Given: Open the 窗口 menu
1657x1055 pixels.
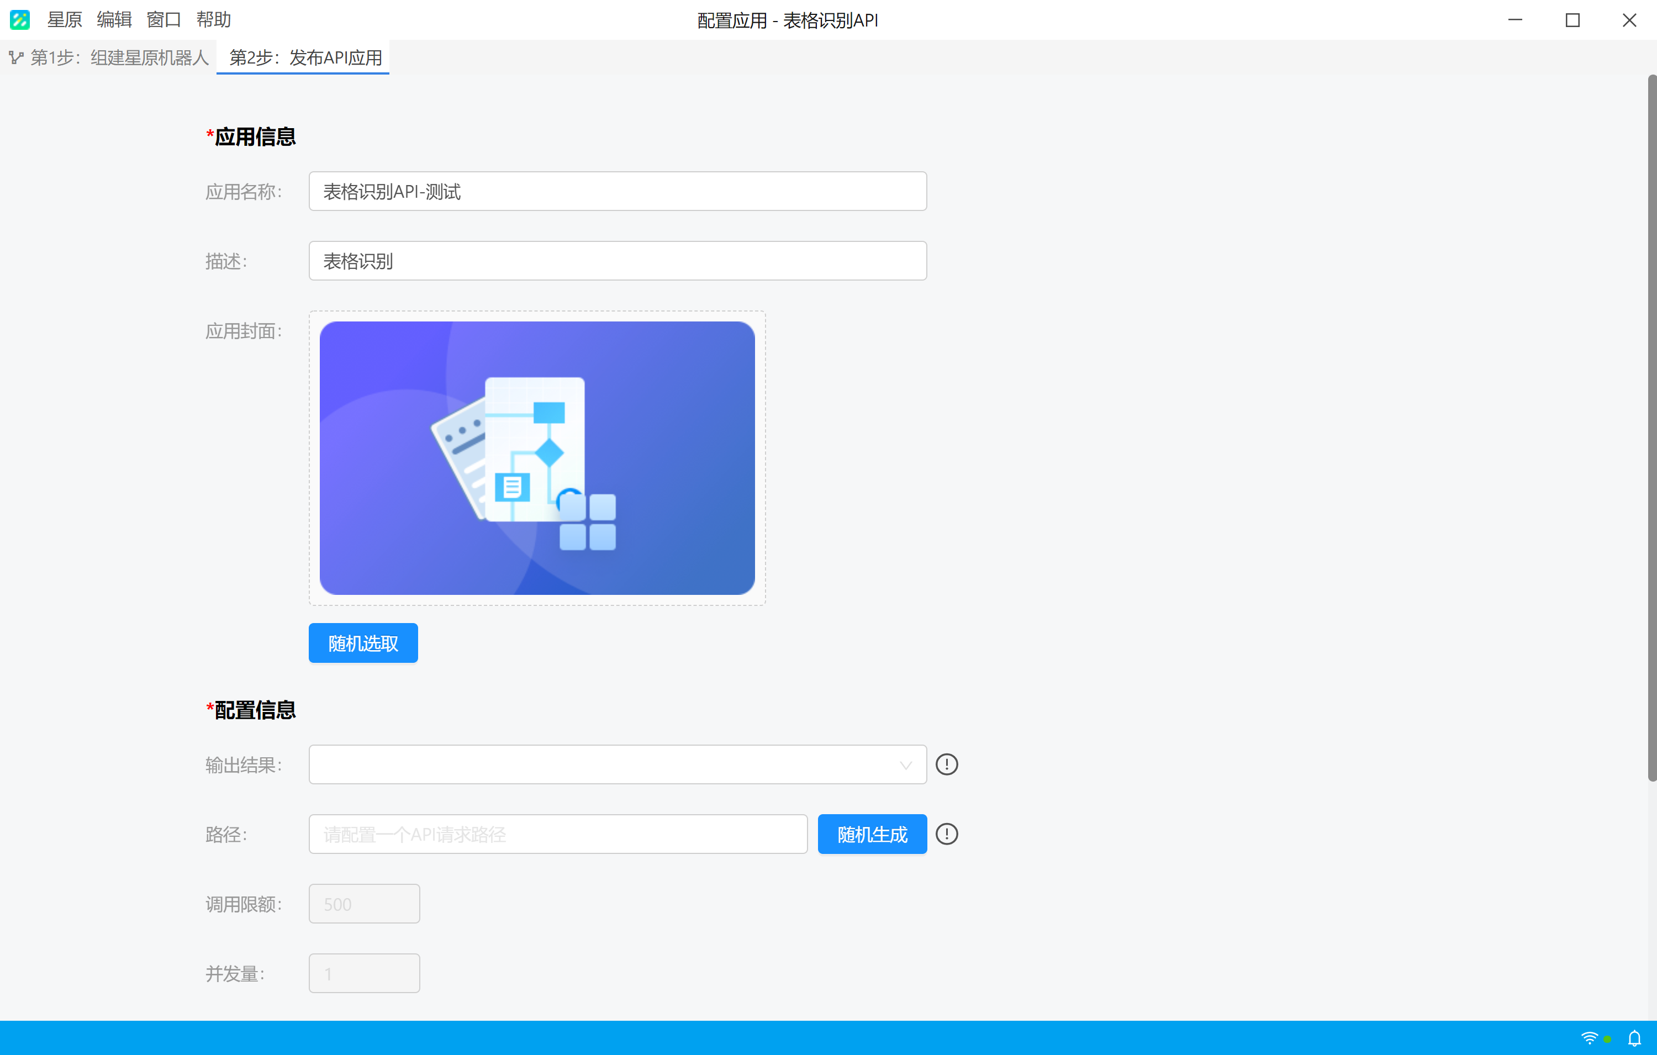Looking at the screenshot, I should tap(164, 20).
